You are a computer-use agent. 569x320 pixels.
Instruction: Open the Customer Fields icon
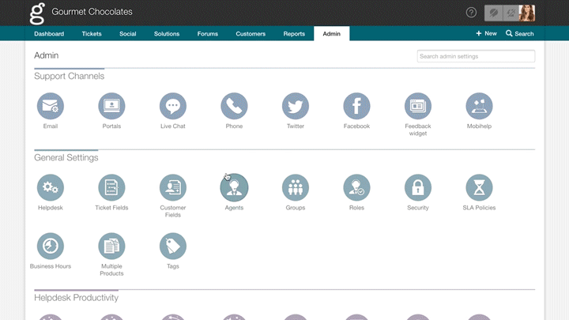(x=173, y=187)
